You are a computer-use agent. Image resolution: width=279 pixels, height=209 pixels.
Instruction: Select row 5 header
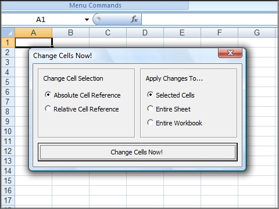pos(8,82)
